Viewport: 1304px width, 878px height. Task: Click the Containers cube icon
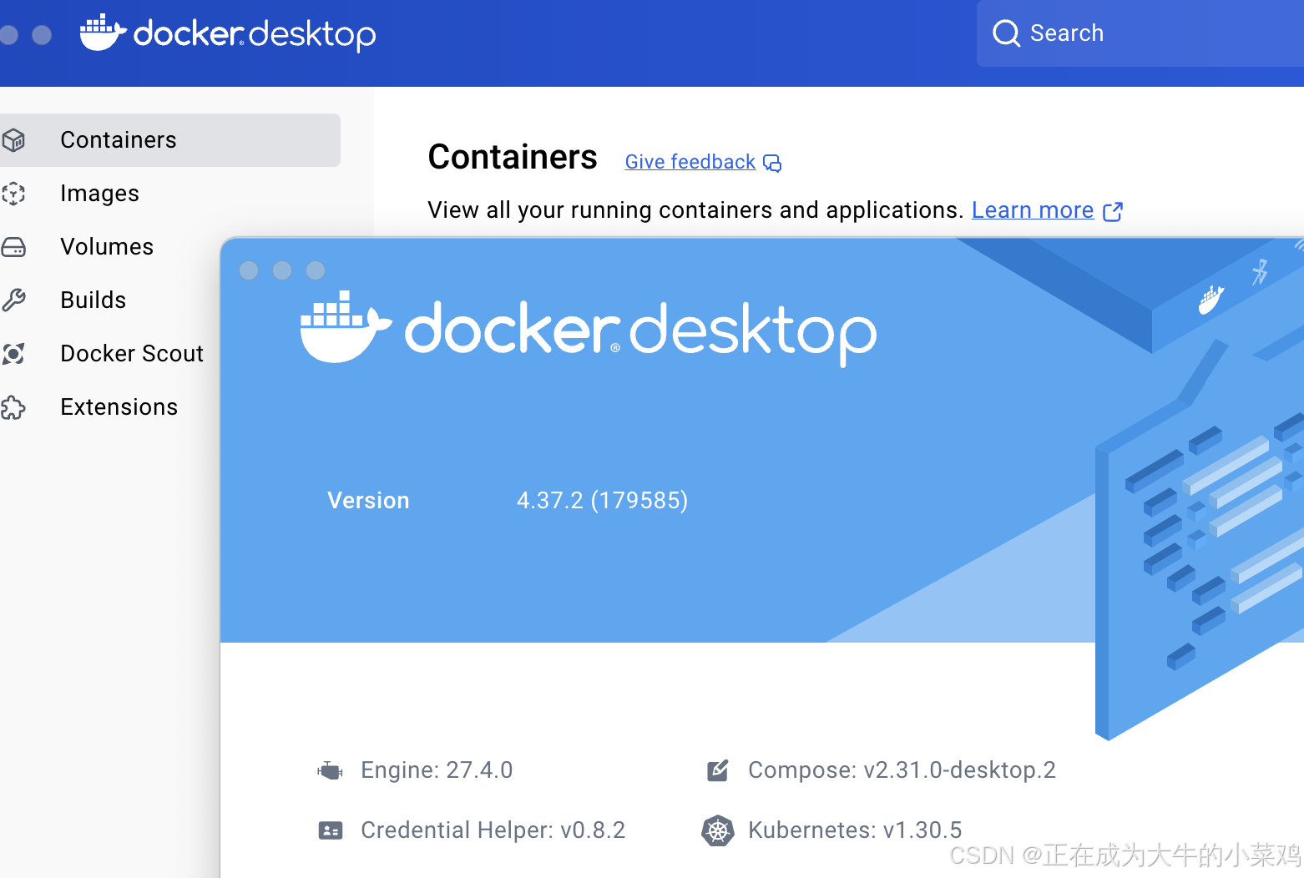coord(13,140)
